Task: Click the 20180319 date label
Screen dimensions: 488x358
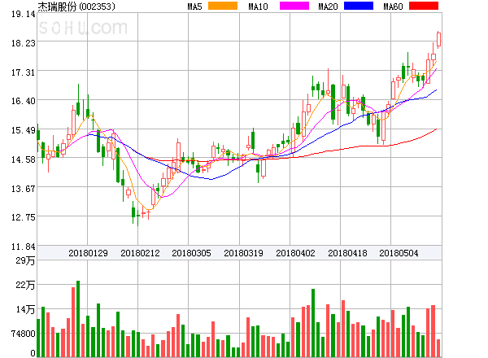Action: (x=243, y=253)
